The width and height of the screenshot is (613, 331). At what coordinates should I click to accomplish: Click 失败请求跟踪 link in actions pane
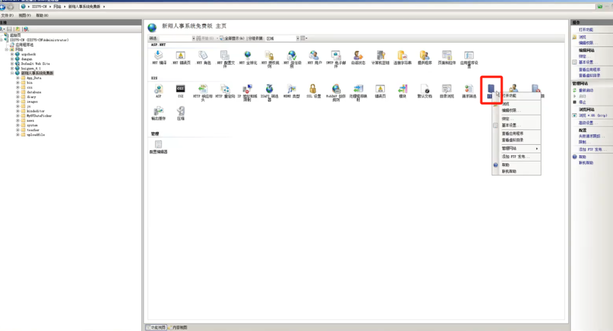click(591, 136)
